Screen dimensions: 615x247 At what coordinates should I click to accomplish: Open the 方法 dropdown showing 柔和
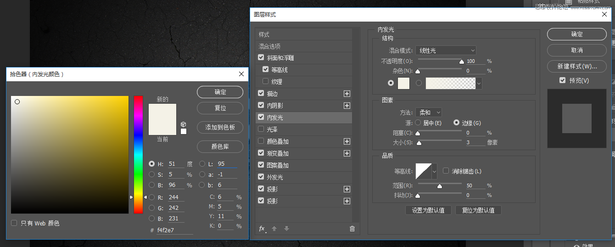tap(429, 112)
